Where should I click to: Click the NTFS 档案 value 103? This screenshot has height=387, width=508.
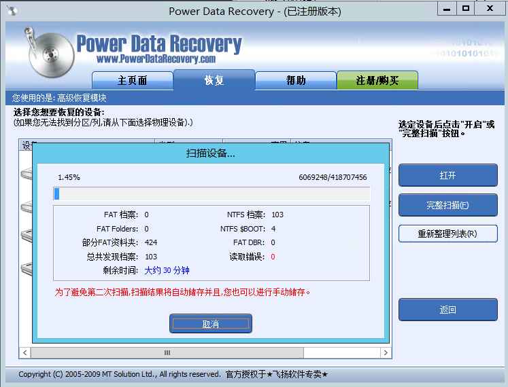click(277, 215)
